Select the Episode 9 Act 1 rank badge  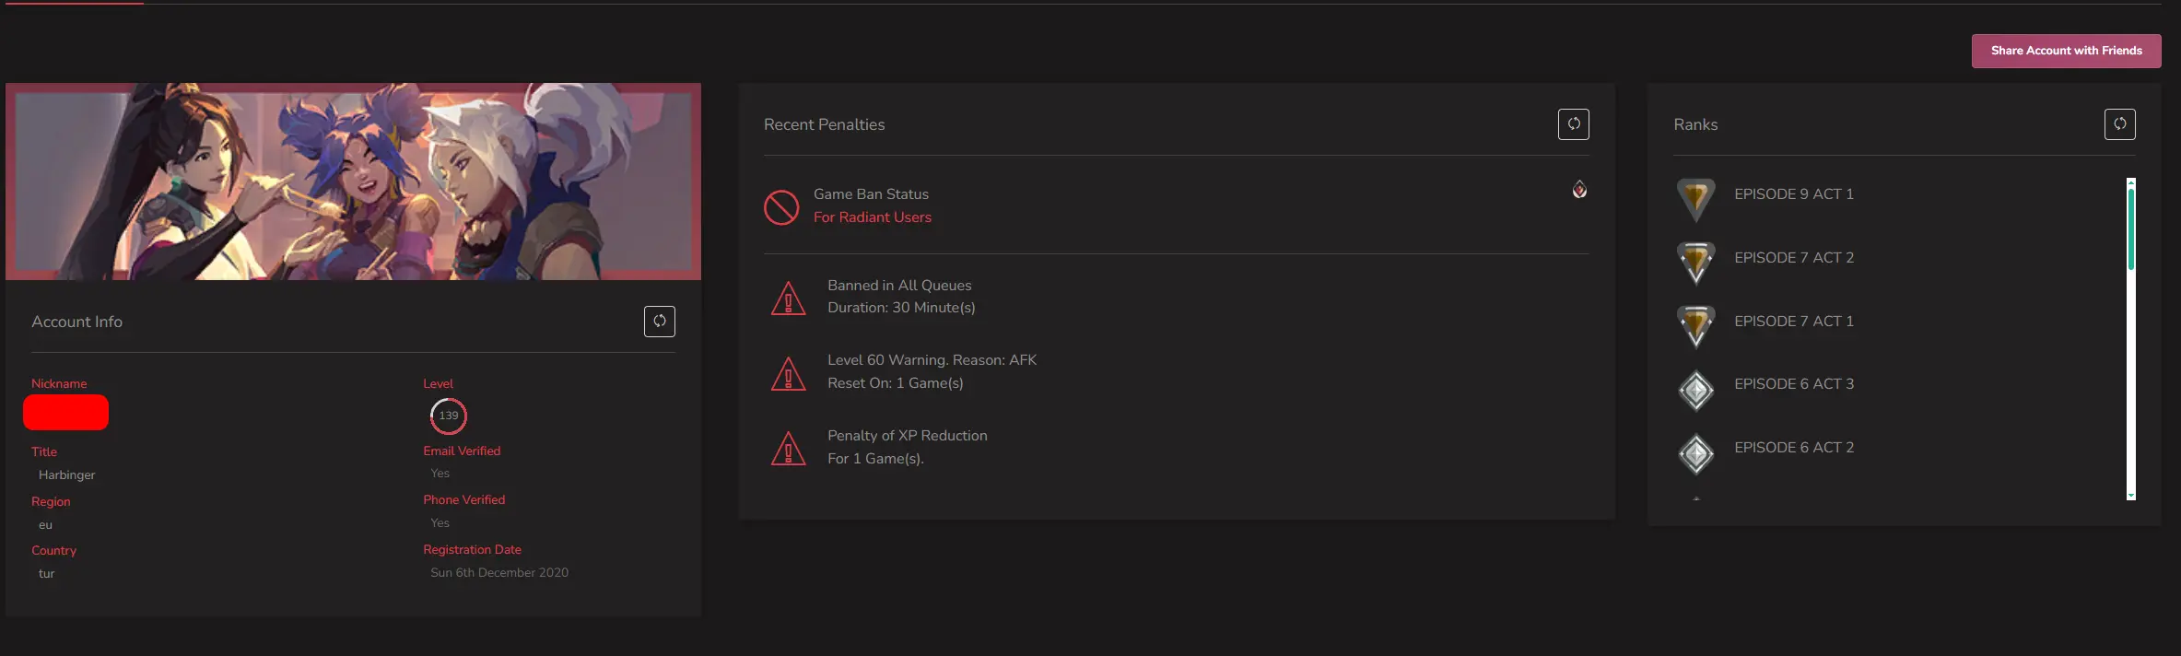pos(1695,198)
